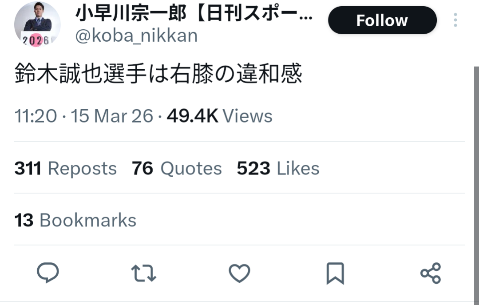
Task: Click the word Views next to 49.4K
Action: coord(247,116)
